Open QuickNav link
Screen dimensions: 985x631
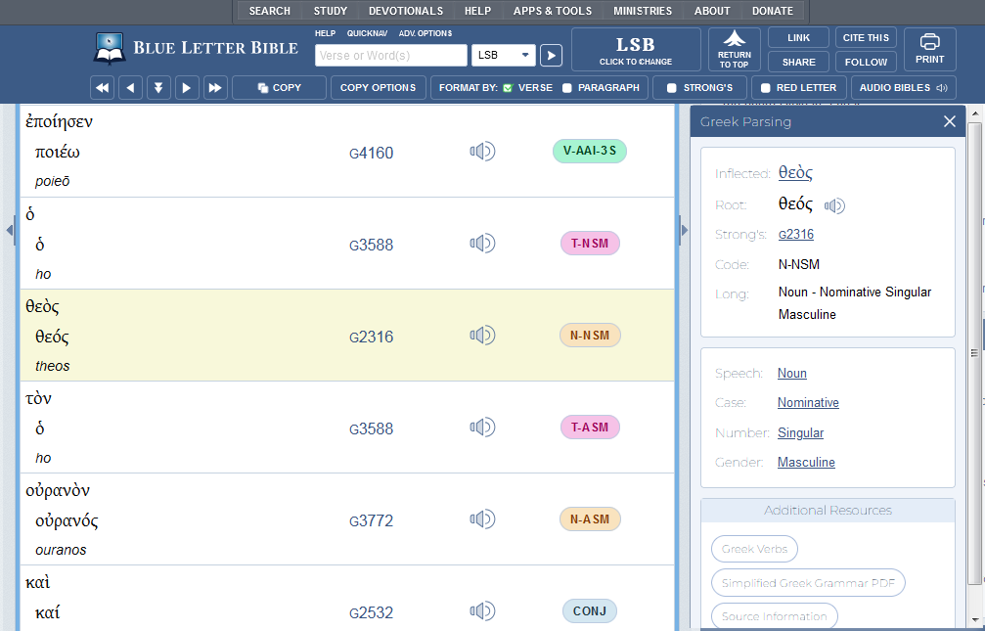pos(367,33)
